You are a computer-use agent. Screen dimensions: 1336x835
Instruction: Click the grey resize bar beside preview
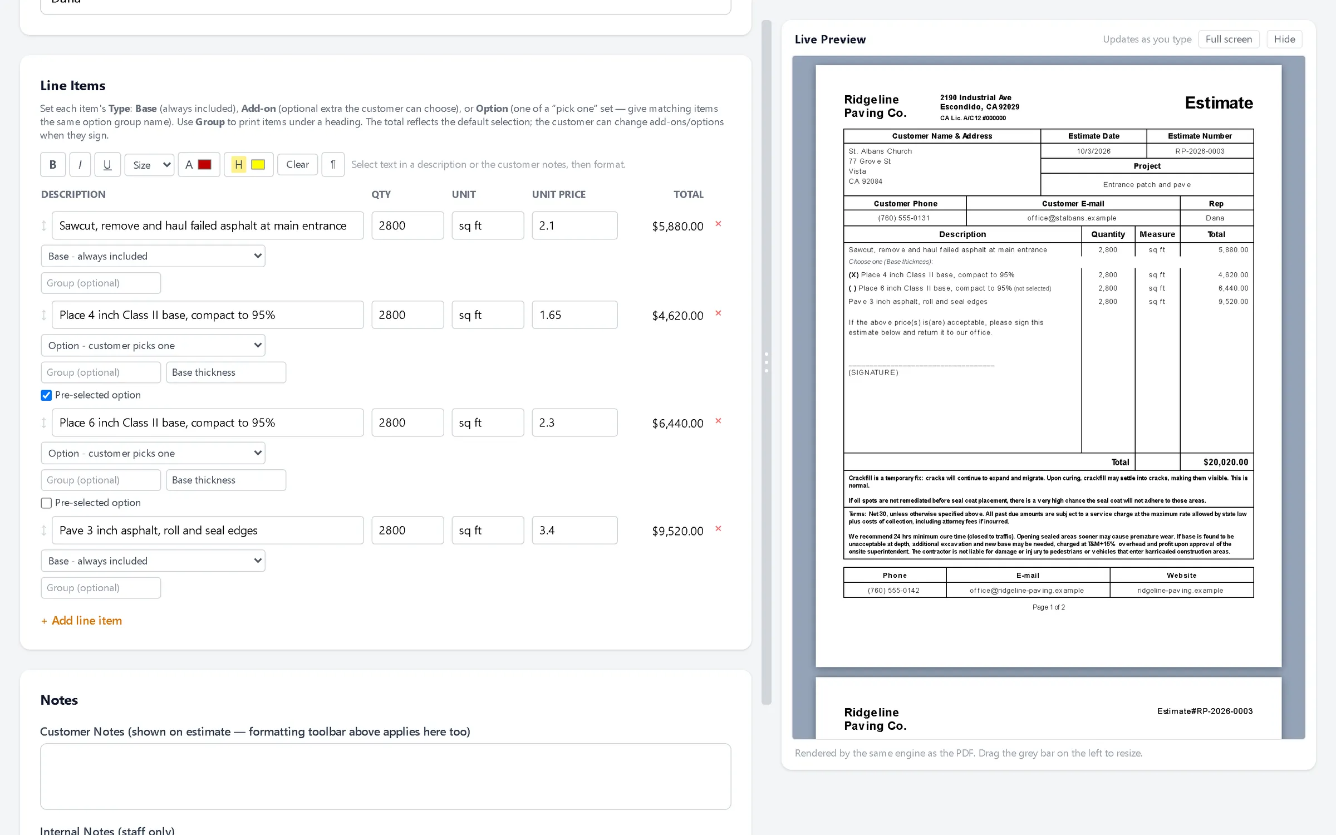coord(767,362)
